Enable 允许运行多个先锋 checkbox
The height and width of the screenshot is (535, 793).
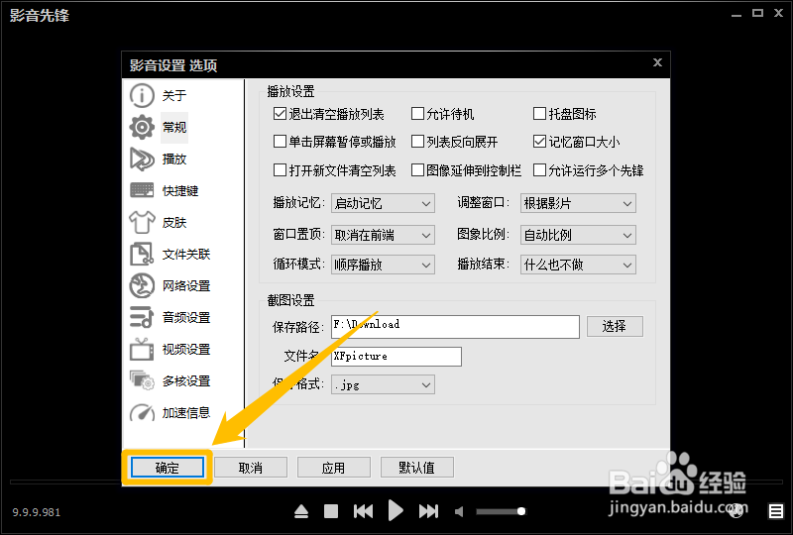pos(539,169)
